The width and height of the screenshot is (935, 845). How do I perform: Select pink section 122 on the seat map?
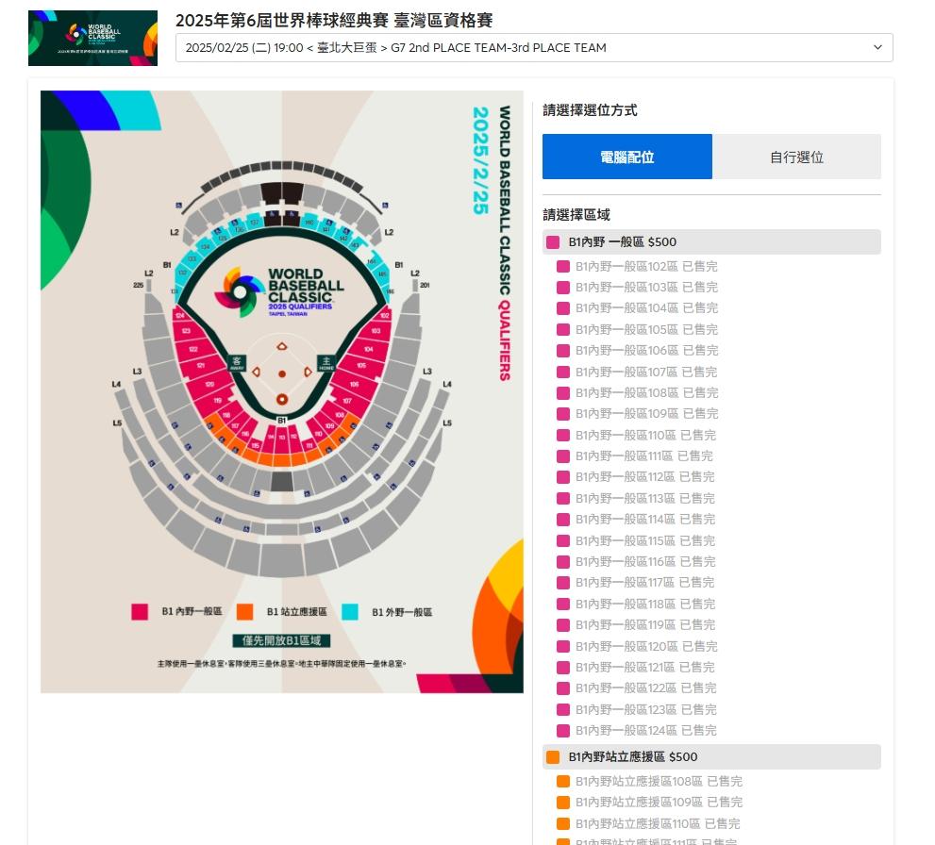[x=193, y=349]
